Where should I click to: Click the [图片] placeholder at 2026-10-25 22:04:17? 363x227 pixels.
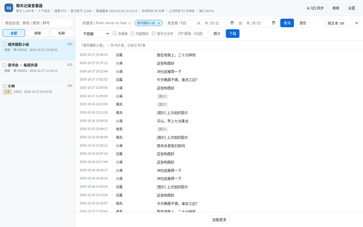point(162,129)
